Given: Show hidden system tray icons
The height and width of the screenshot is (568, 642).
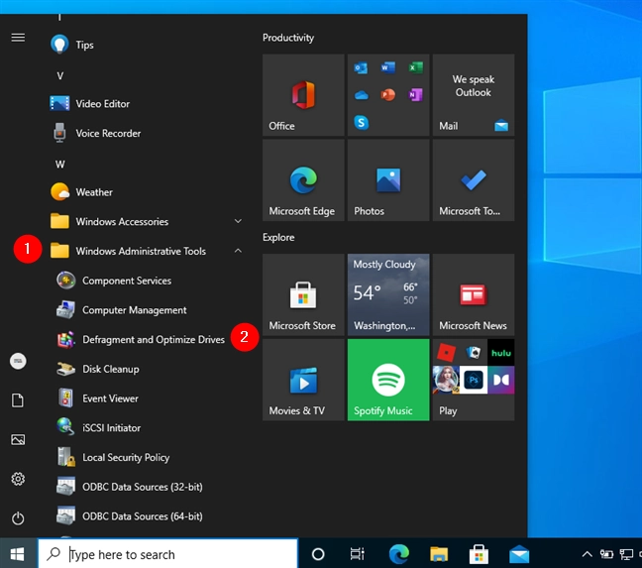Looking at the screenshot, I should click(x=587, y=554).
